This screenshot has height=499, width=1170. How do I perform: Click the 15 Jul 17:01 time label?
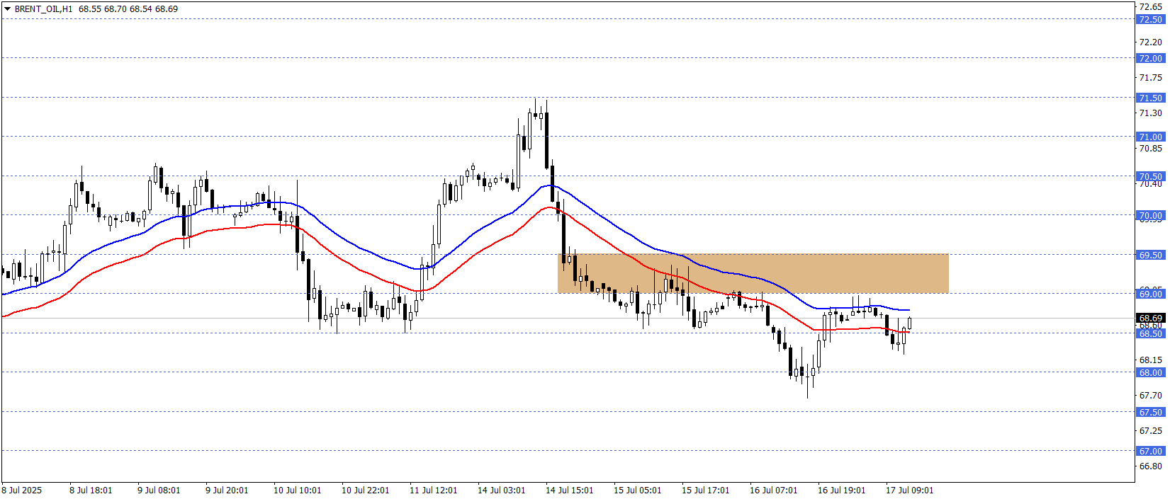(705, 491)
